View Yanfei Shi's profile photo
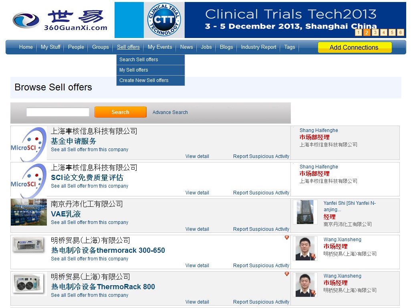This screenshot has height=308, width=413. click(305, 212)
